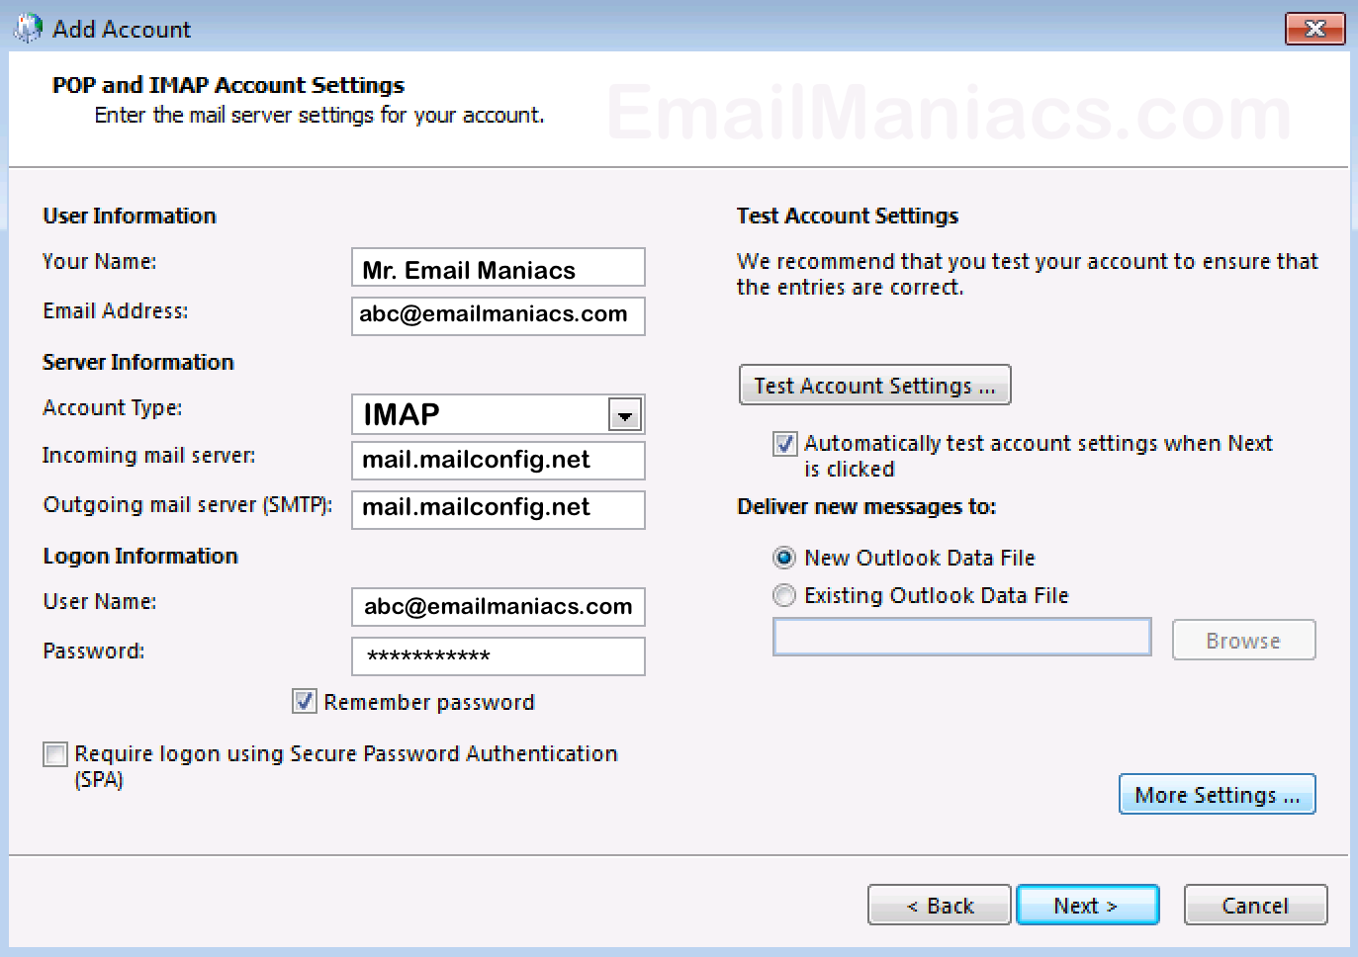Click the Your Name text field

pos(498,268)
